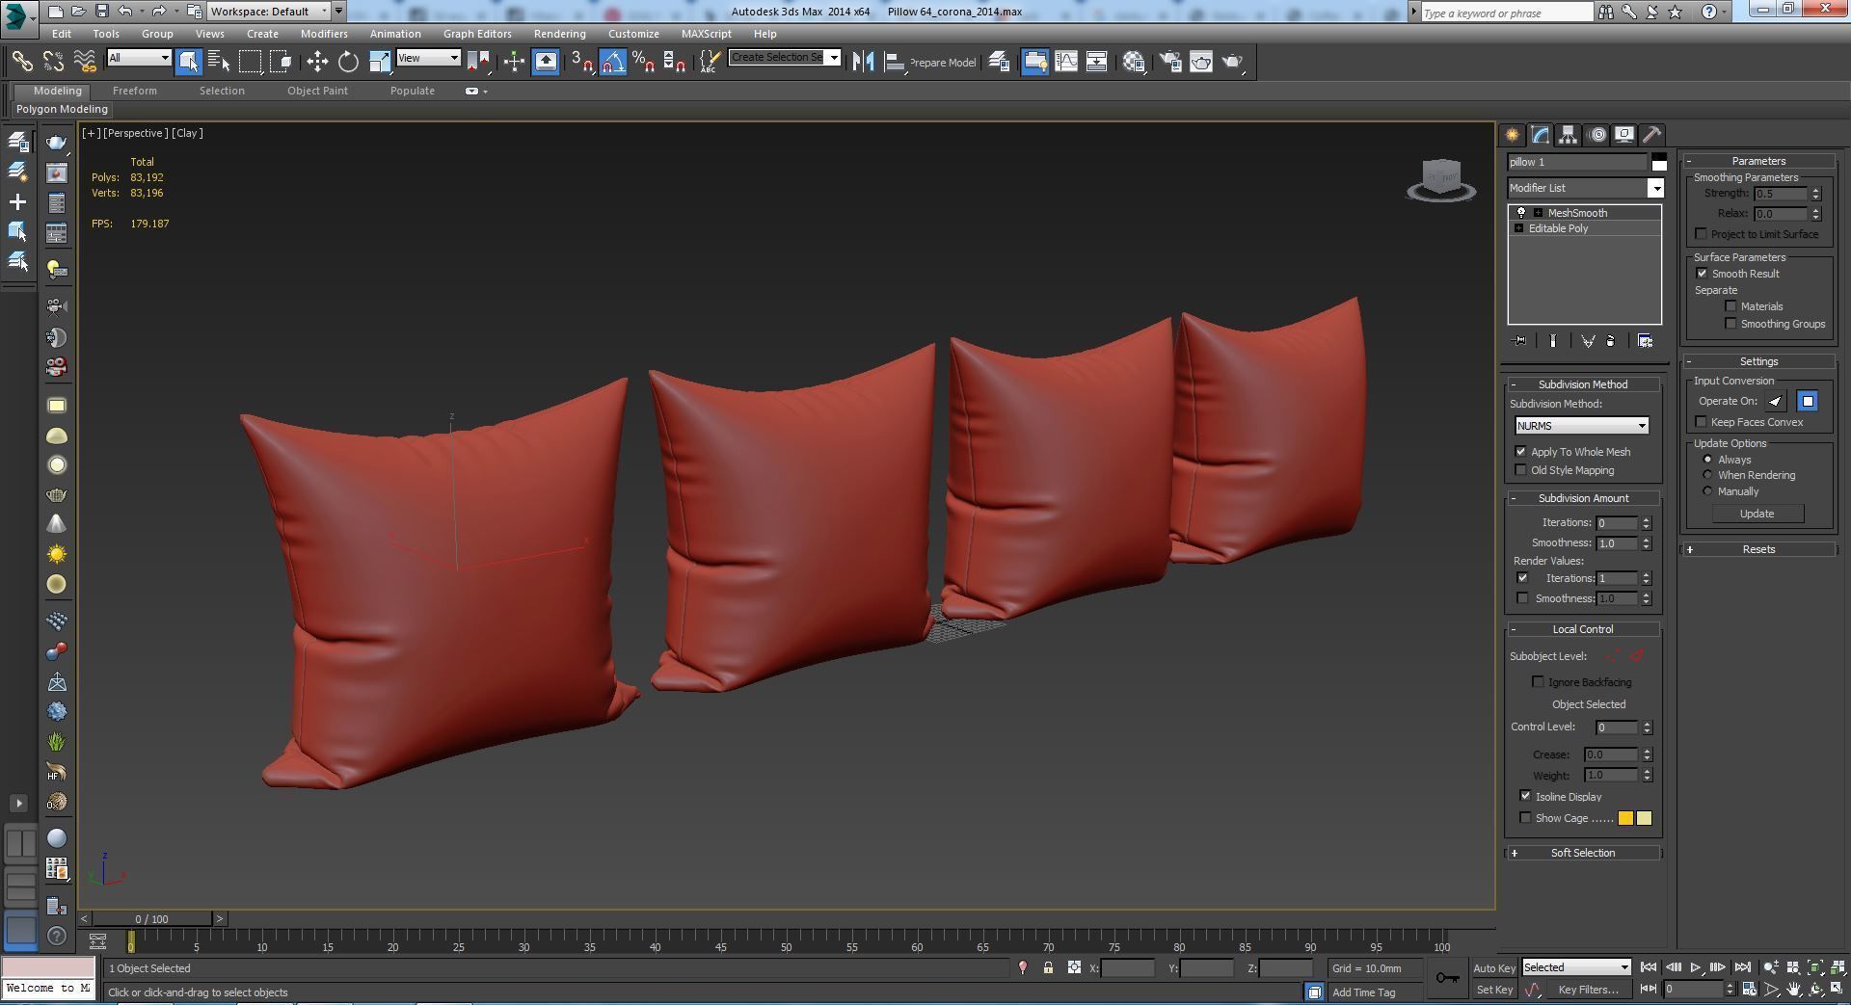Image resolution: width=1851 pixels, height=1005 pixels.
Task: Activate the Select Object arrow tool
Action: [x=188, y=62]
